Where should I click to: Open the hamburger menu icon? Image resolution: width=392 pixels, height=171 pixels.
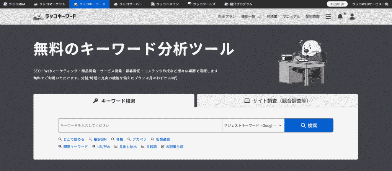328,16
